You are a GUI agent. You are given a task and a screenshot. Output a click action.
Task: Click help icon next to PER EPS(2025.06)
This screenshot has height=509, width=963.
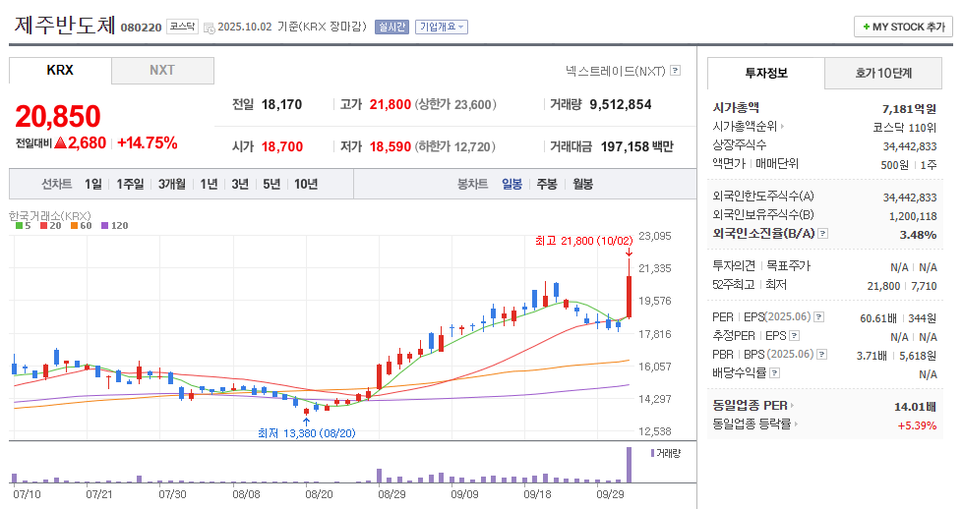click(818, 317)
